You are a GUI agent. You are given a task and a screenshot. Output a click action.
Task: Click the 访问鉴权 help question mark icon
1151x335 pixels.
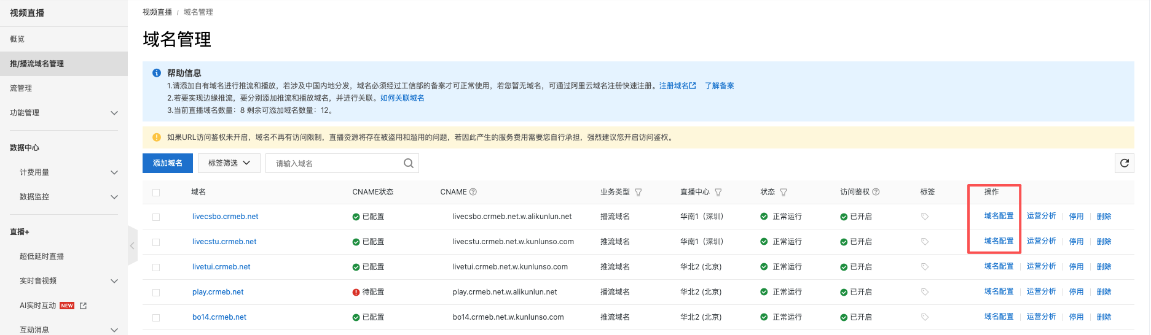(x=876, y=192)
